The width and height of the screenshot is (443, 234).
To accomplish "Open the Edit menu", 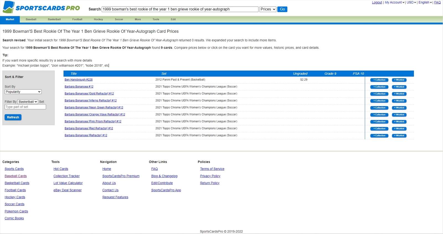I will [173, 19].
